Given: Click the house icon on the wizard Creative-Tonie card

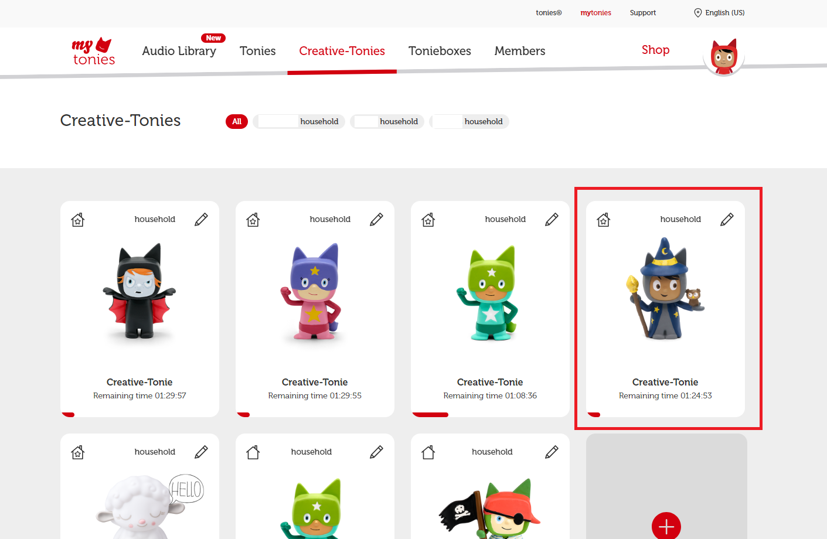Looking at the screenshot, I should click(604, 220).
